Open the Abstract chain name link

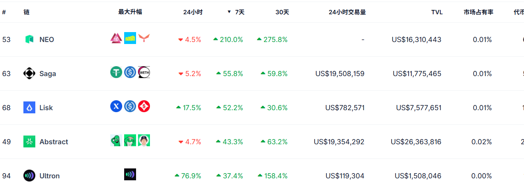coord(54,141)
